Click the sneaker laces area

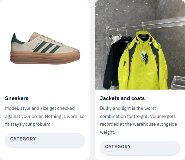52,40
